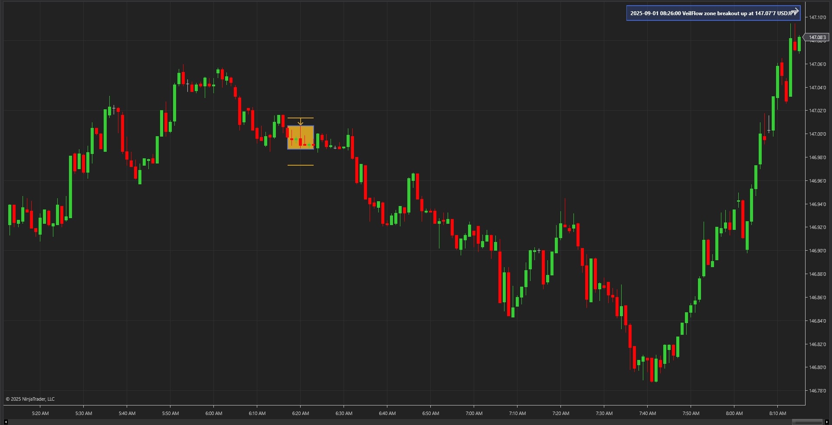Click the arrow icon on the VeilFlow alert banner
The width and height of the screenshot is (832, 425).
coord(796,10)
